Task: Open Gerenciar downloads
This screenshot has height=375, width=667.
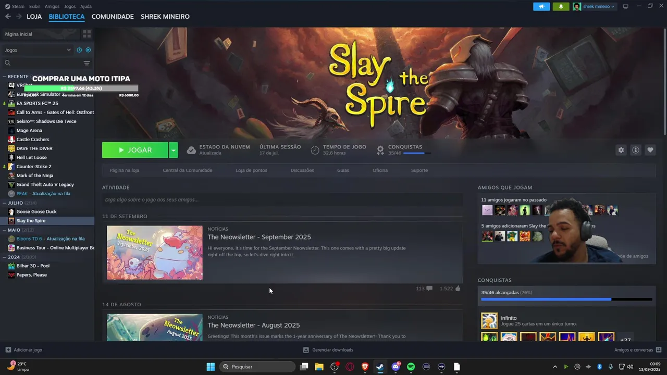Action: pyautogui.click(x=328, y=350)
